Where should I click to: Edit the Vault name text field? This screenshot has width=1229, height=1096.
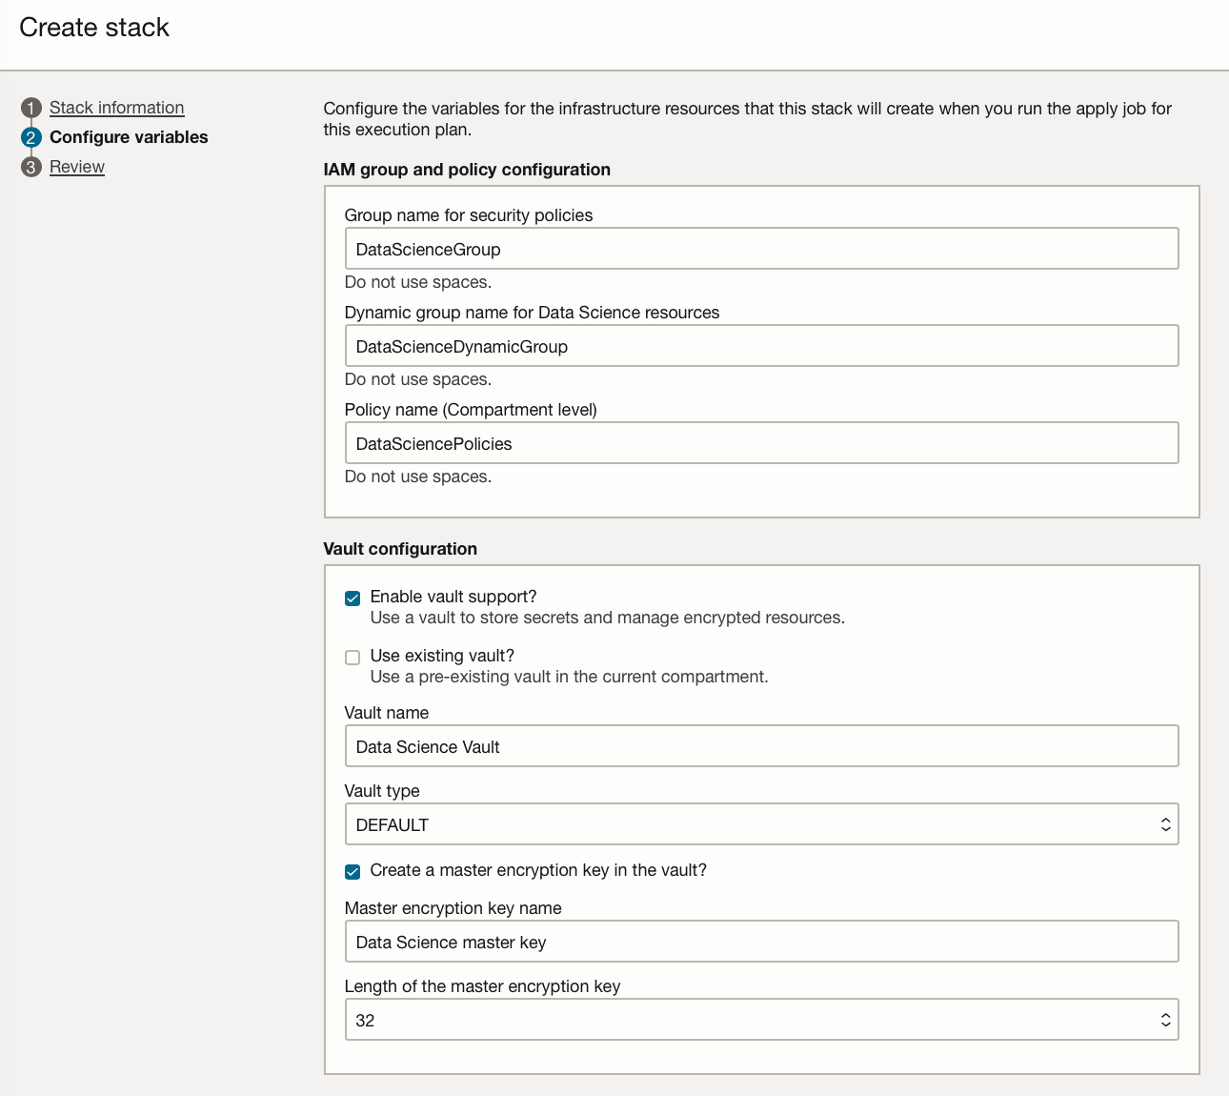point(760,746)
